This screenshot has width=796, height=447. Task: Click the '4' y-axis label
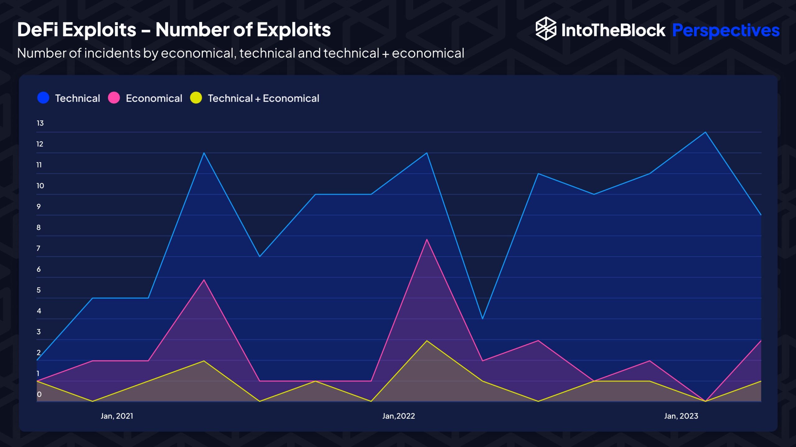pos(39,311)
